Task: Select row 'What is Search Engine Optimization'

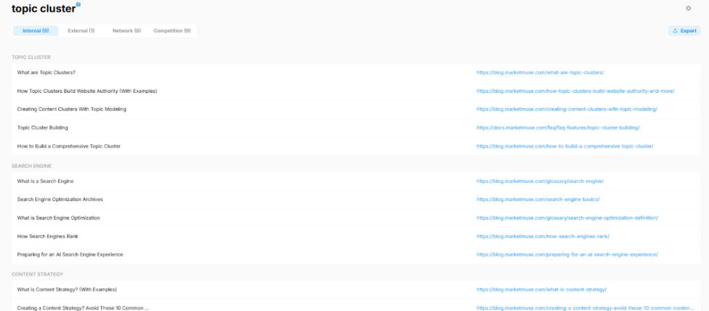Action: pos(356,218)
